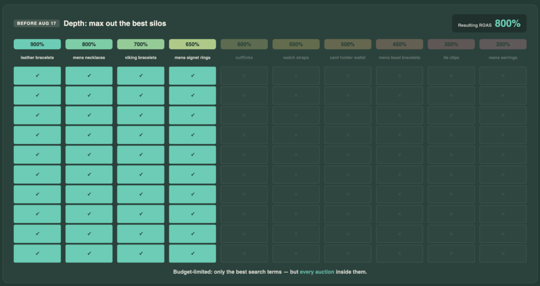Click the dimmed 450% badge above mens bead bracelets
Image resolution: width=540 pixels, height=286 pixels.
click(400, 44)
